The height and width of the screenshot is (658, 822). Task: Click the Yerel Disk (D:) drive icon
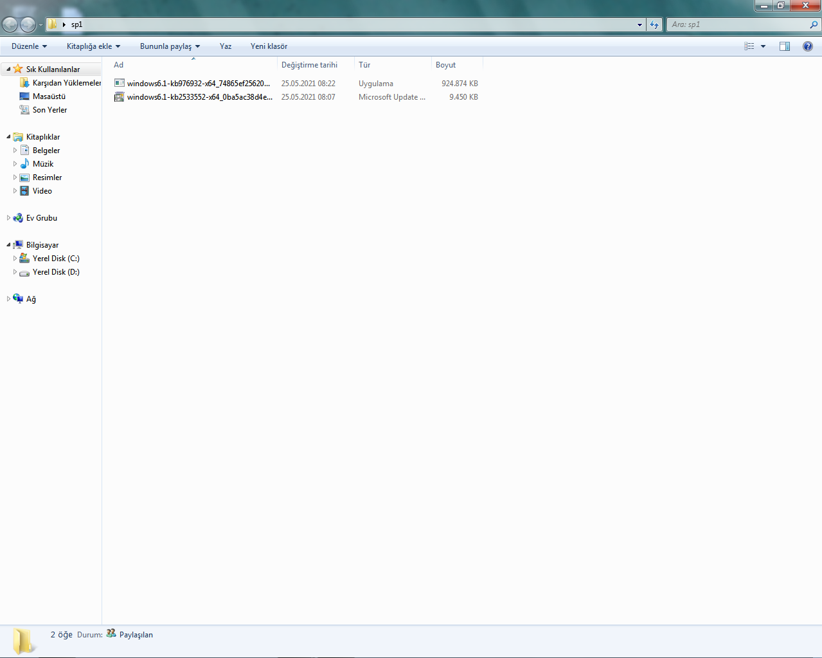point(24,272)
